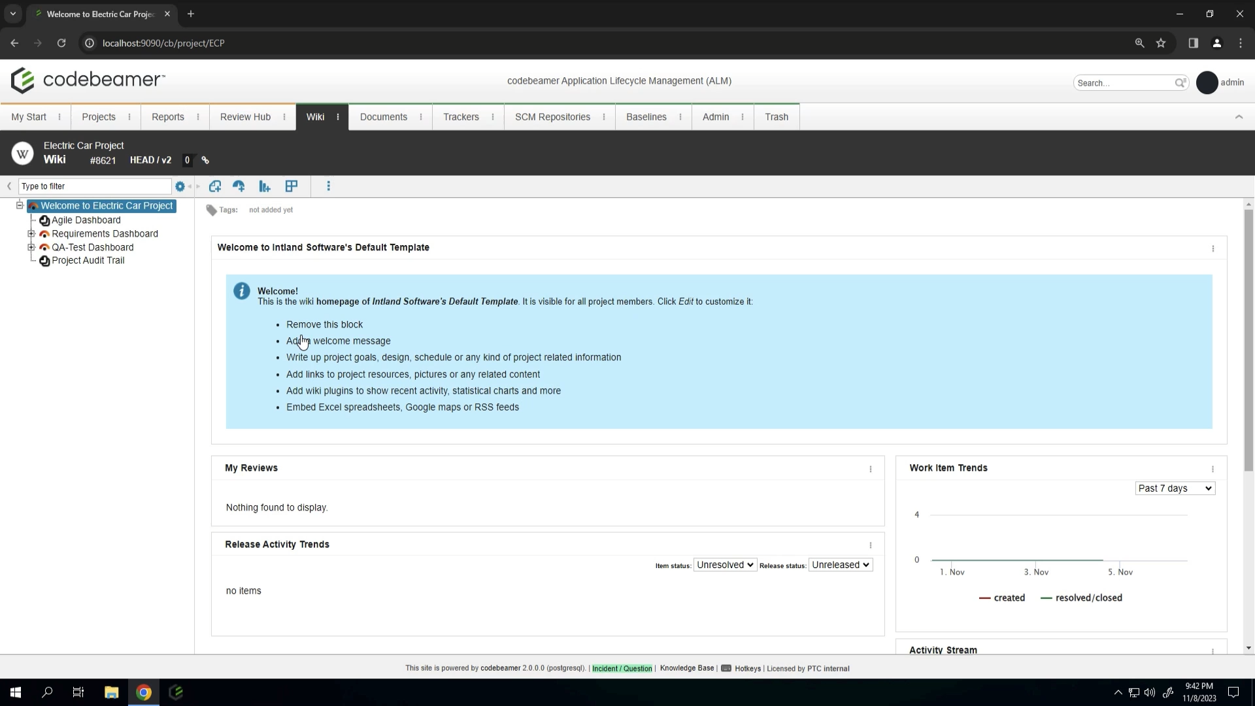
Task: Click the tags label icon
Action: click(x=211, y=210)
